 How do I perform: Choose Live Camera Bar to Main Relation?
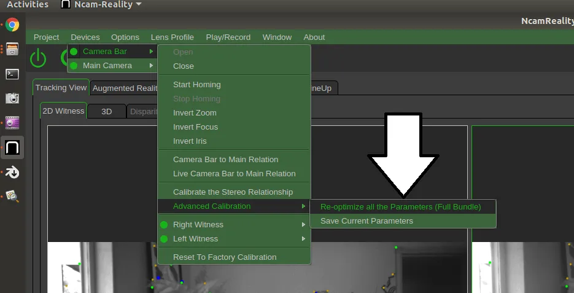tap(235, 174)
